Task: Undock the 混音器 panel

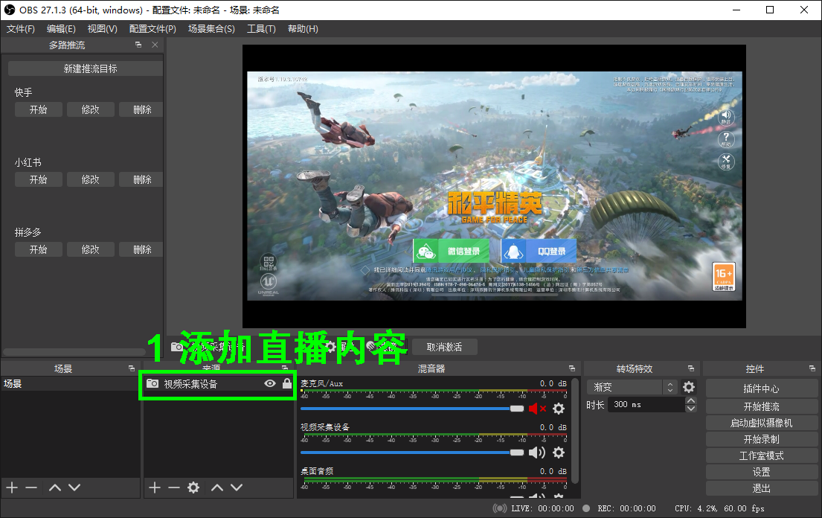Action: [572, 368]
